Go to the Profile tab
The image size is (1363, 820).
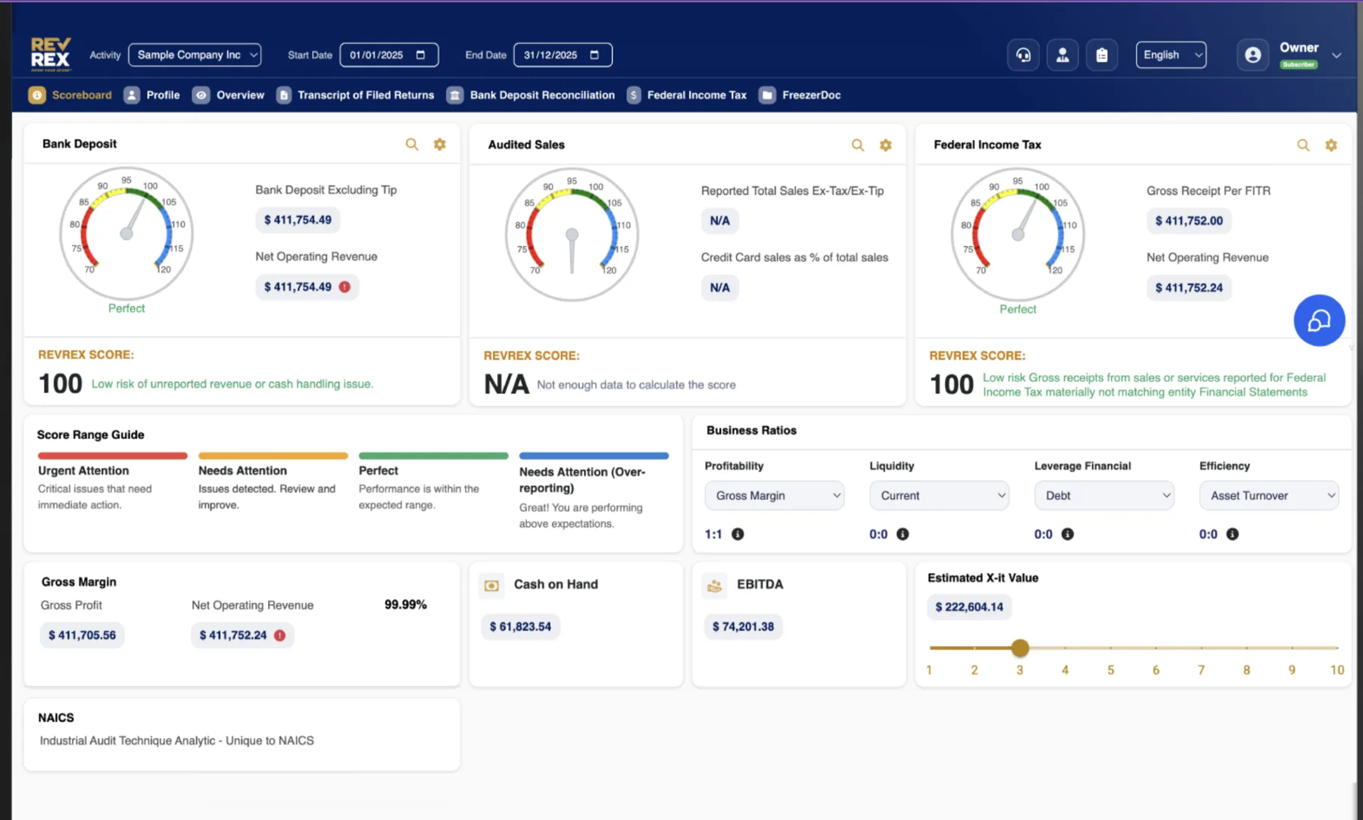coord(152,95)
